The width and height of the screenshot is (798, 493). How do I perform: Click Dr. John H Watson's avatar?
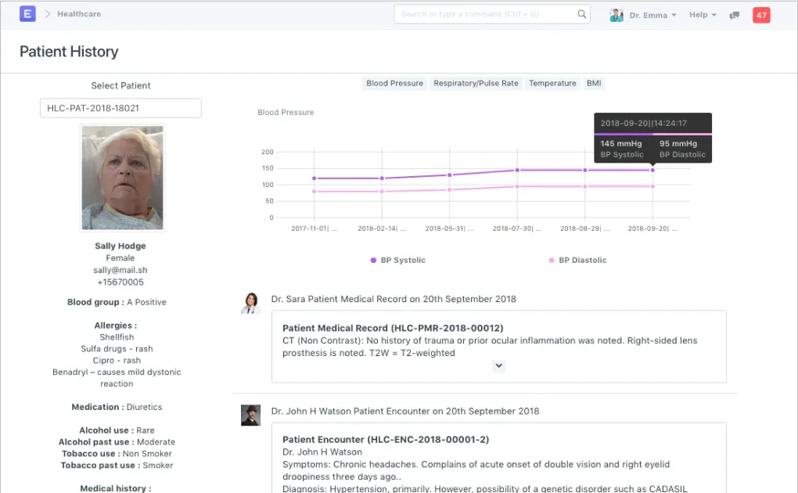[250, 416]
